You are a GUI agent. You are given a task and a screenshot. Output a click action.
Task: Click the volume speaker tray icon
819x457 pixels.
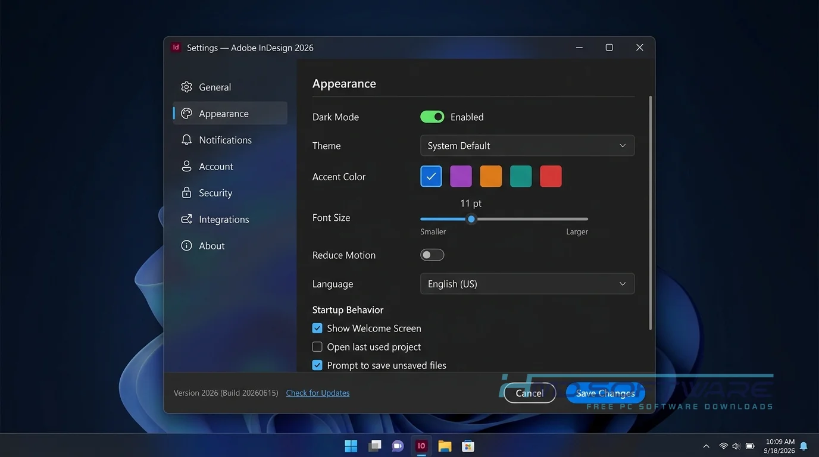pyautogui.click(x=736, y=446)
